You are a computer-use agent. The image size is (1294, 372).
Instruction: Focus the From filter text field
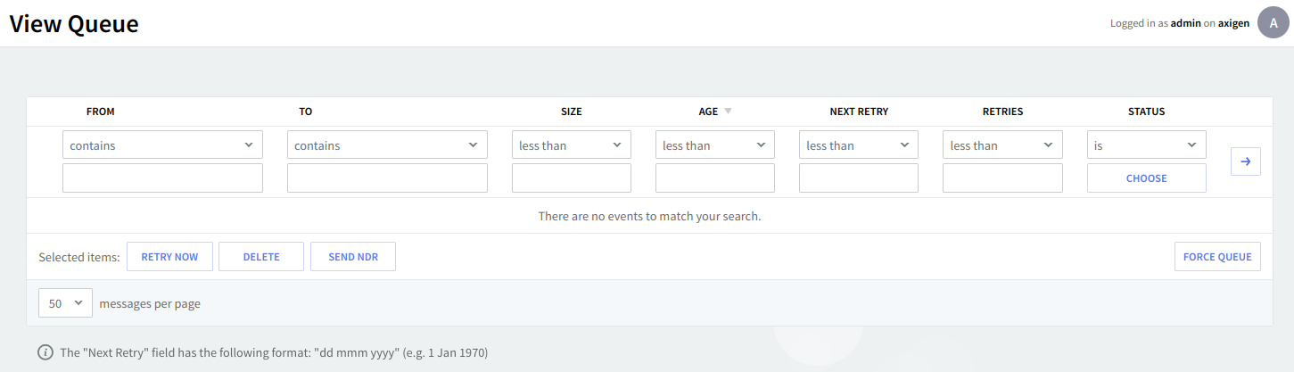[162, 178]
